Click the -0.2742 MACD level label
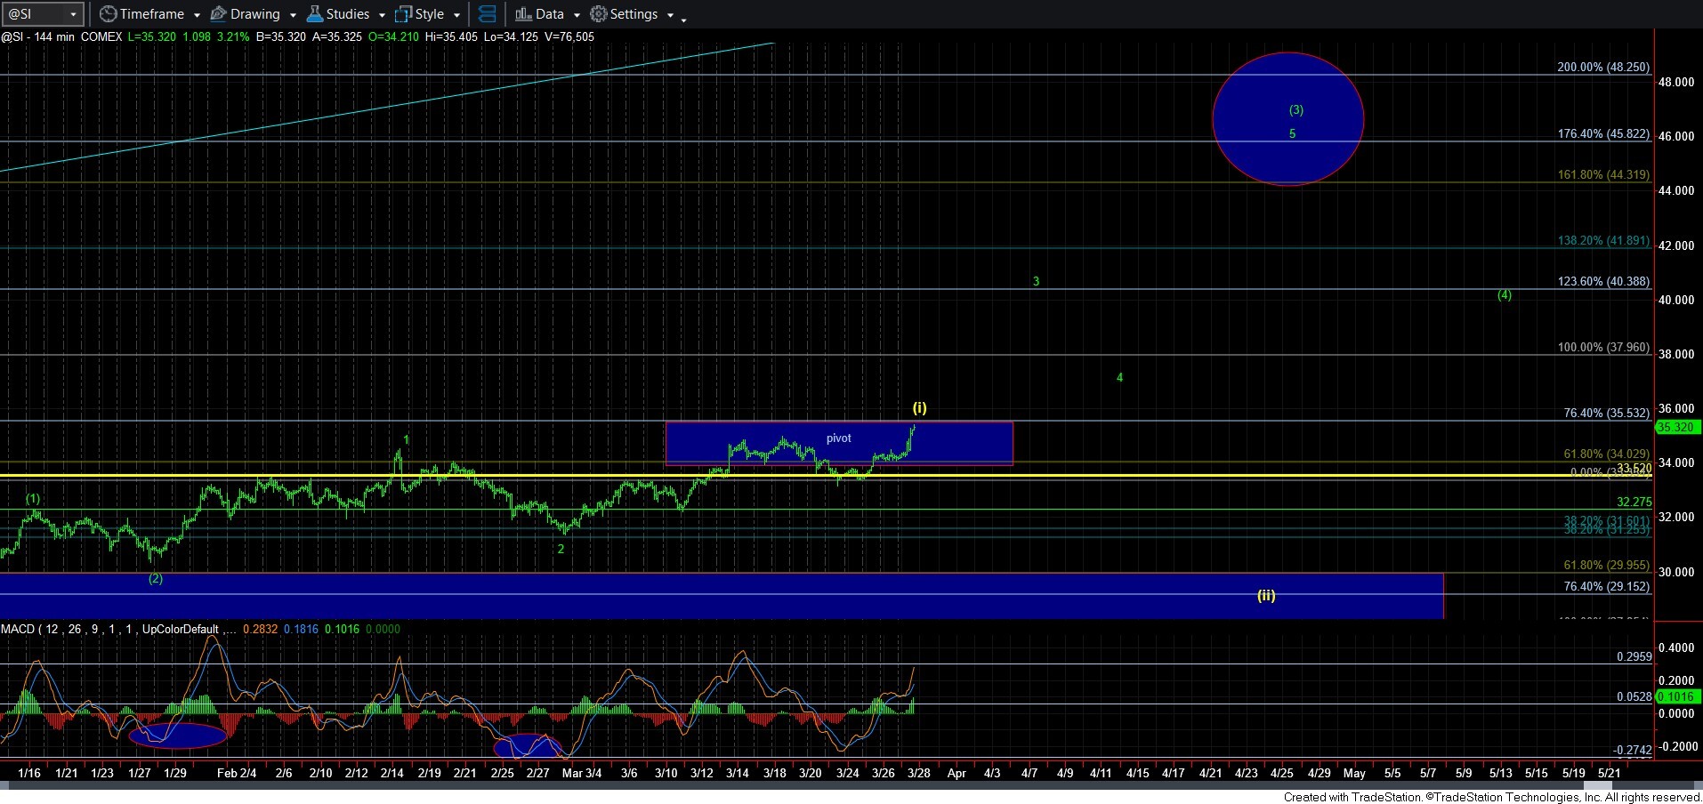This screenshot has width=1703, height=804. 1632,751
